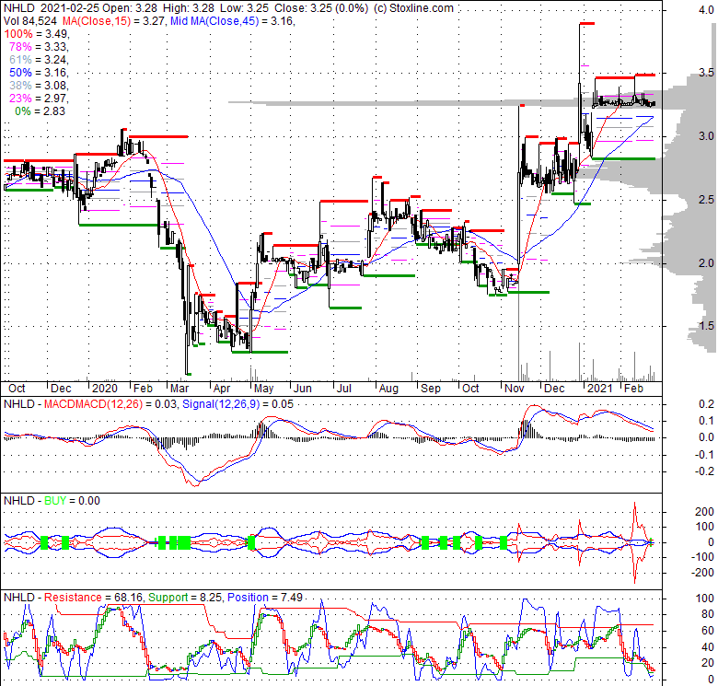Click the 'Mar' month label on time axis
718x686 pixels.
tap(179, 389)
